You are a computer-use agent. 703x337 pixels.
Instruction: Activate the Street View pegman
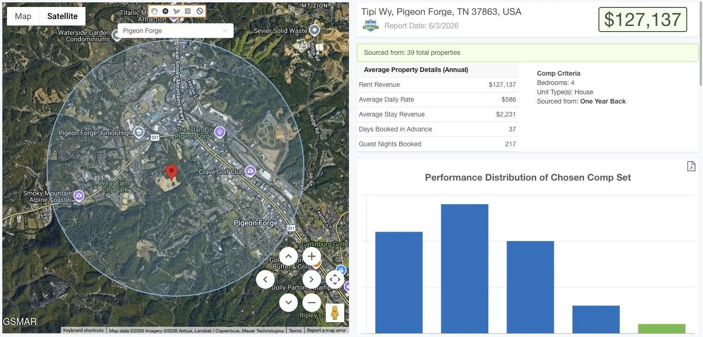[335, 313]
